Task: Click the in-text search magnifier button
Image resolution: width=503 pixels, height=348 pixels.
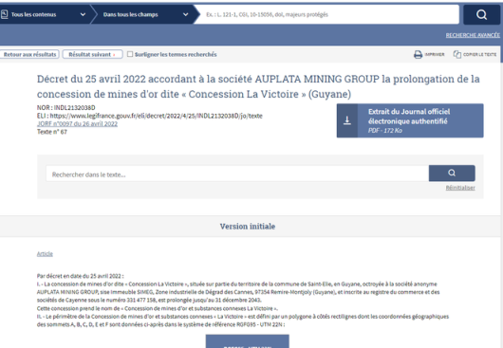Action: [x=452, y=173]
